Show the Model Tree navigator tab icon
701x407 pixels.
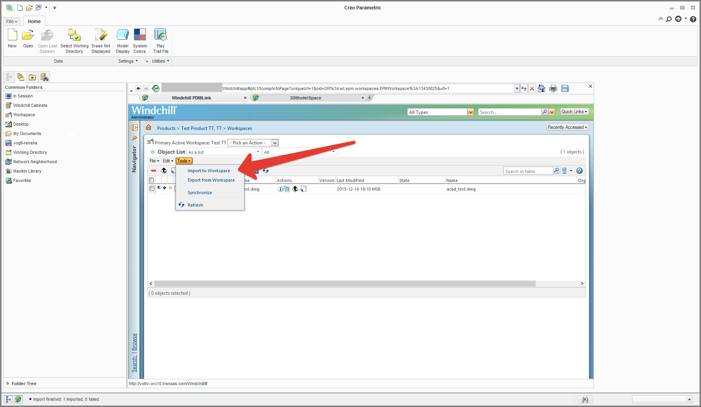(9, 77)
